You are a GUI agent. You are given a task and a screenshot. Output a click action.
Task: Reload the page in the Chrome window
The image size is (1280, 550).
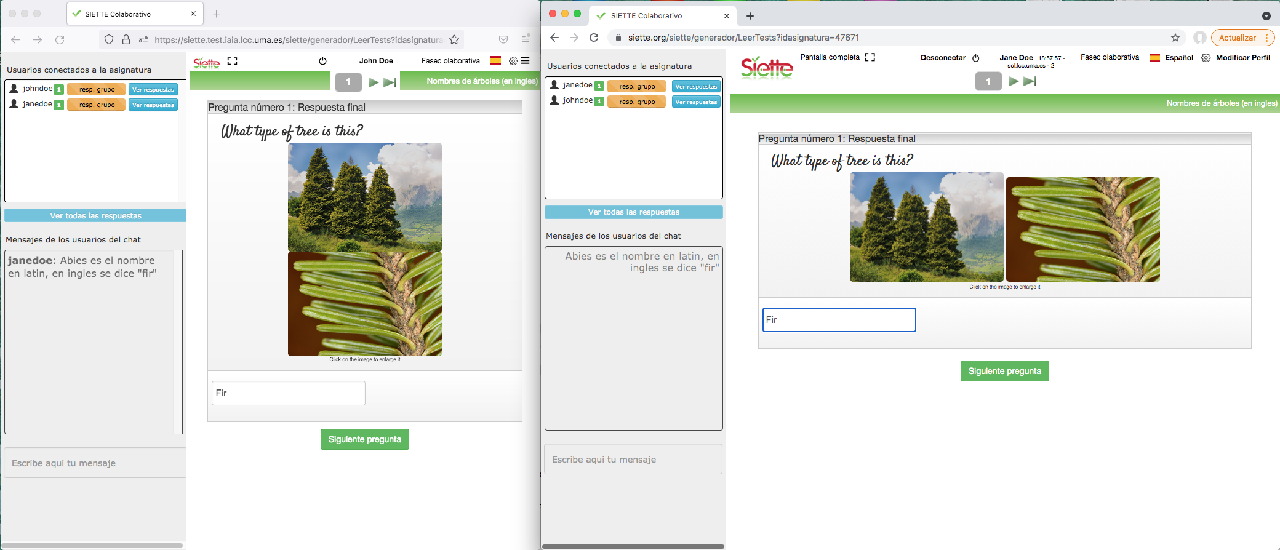pyautogui.click(x=594, y=38)
